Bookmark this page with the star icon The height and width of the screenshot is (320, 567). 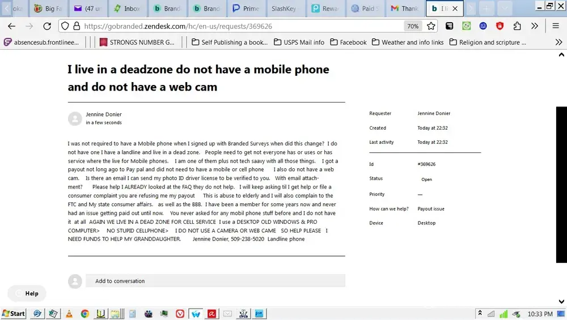[x=431, y=26]
